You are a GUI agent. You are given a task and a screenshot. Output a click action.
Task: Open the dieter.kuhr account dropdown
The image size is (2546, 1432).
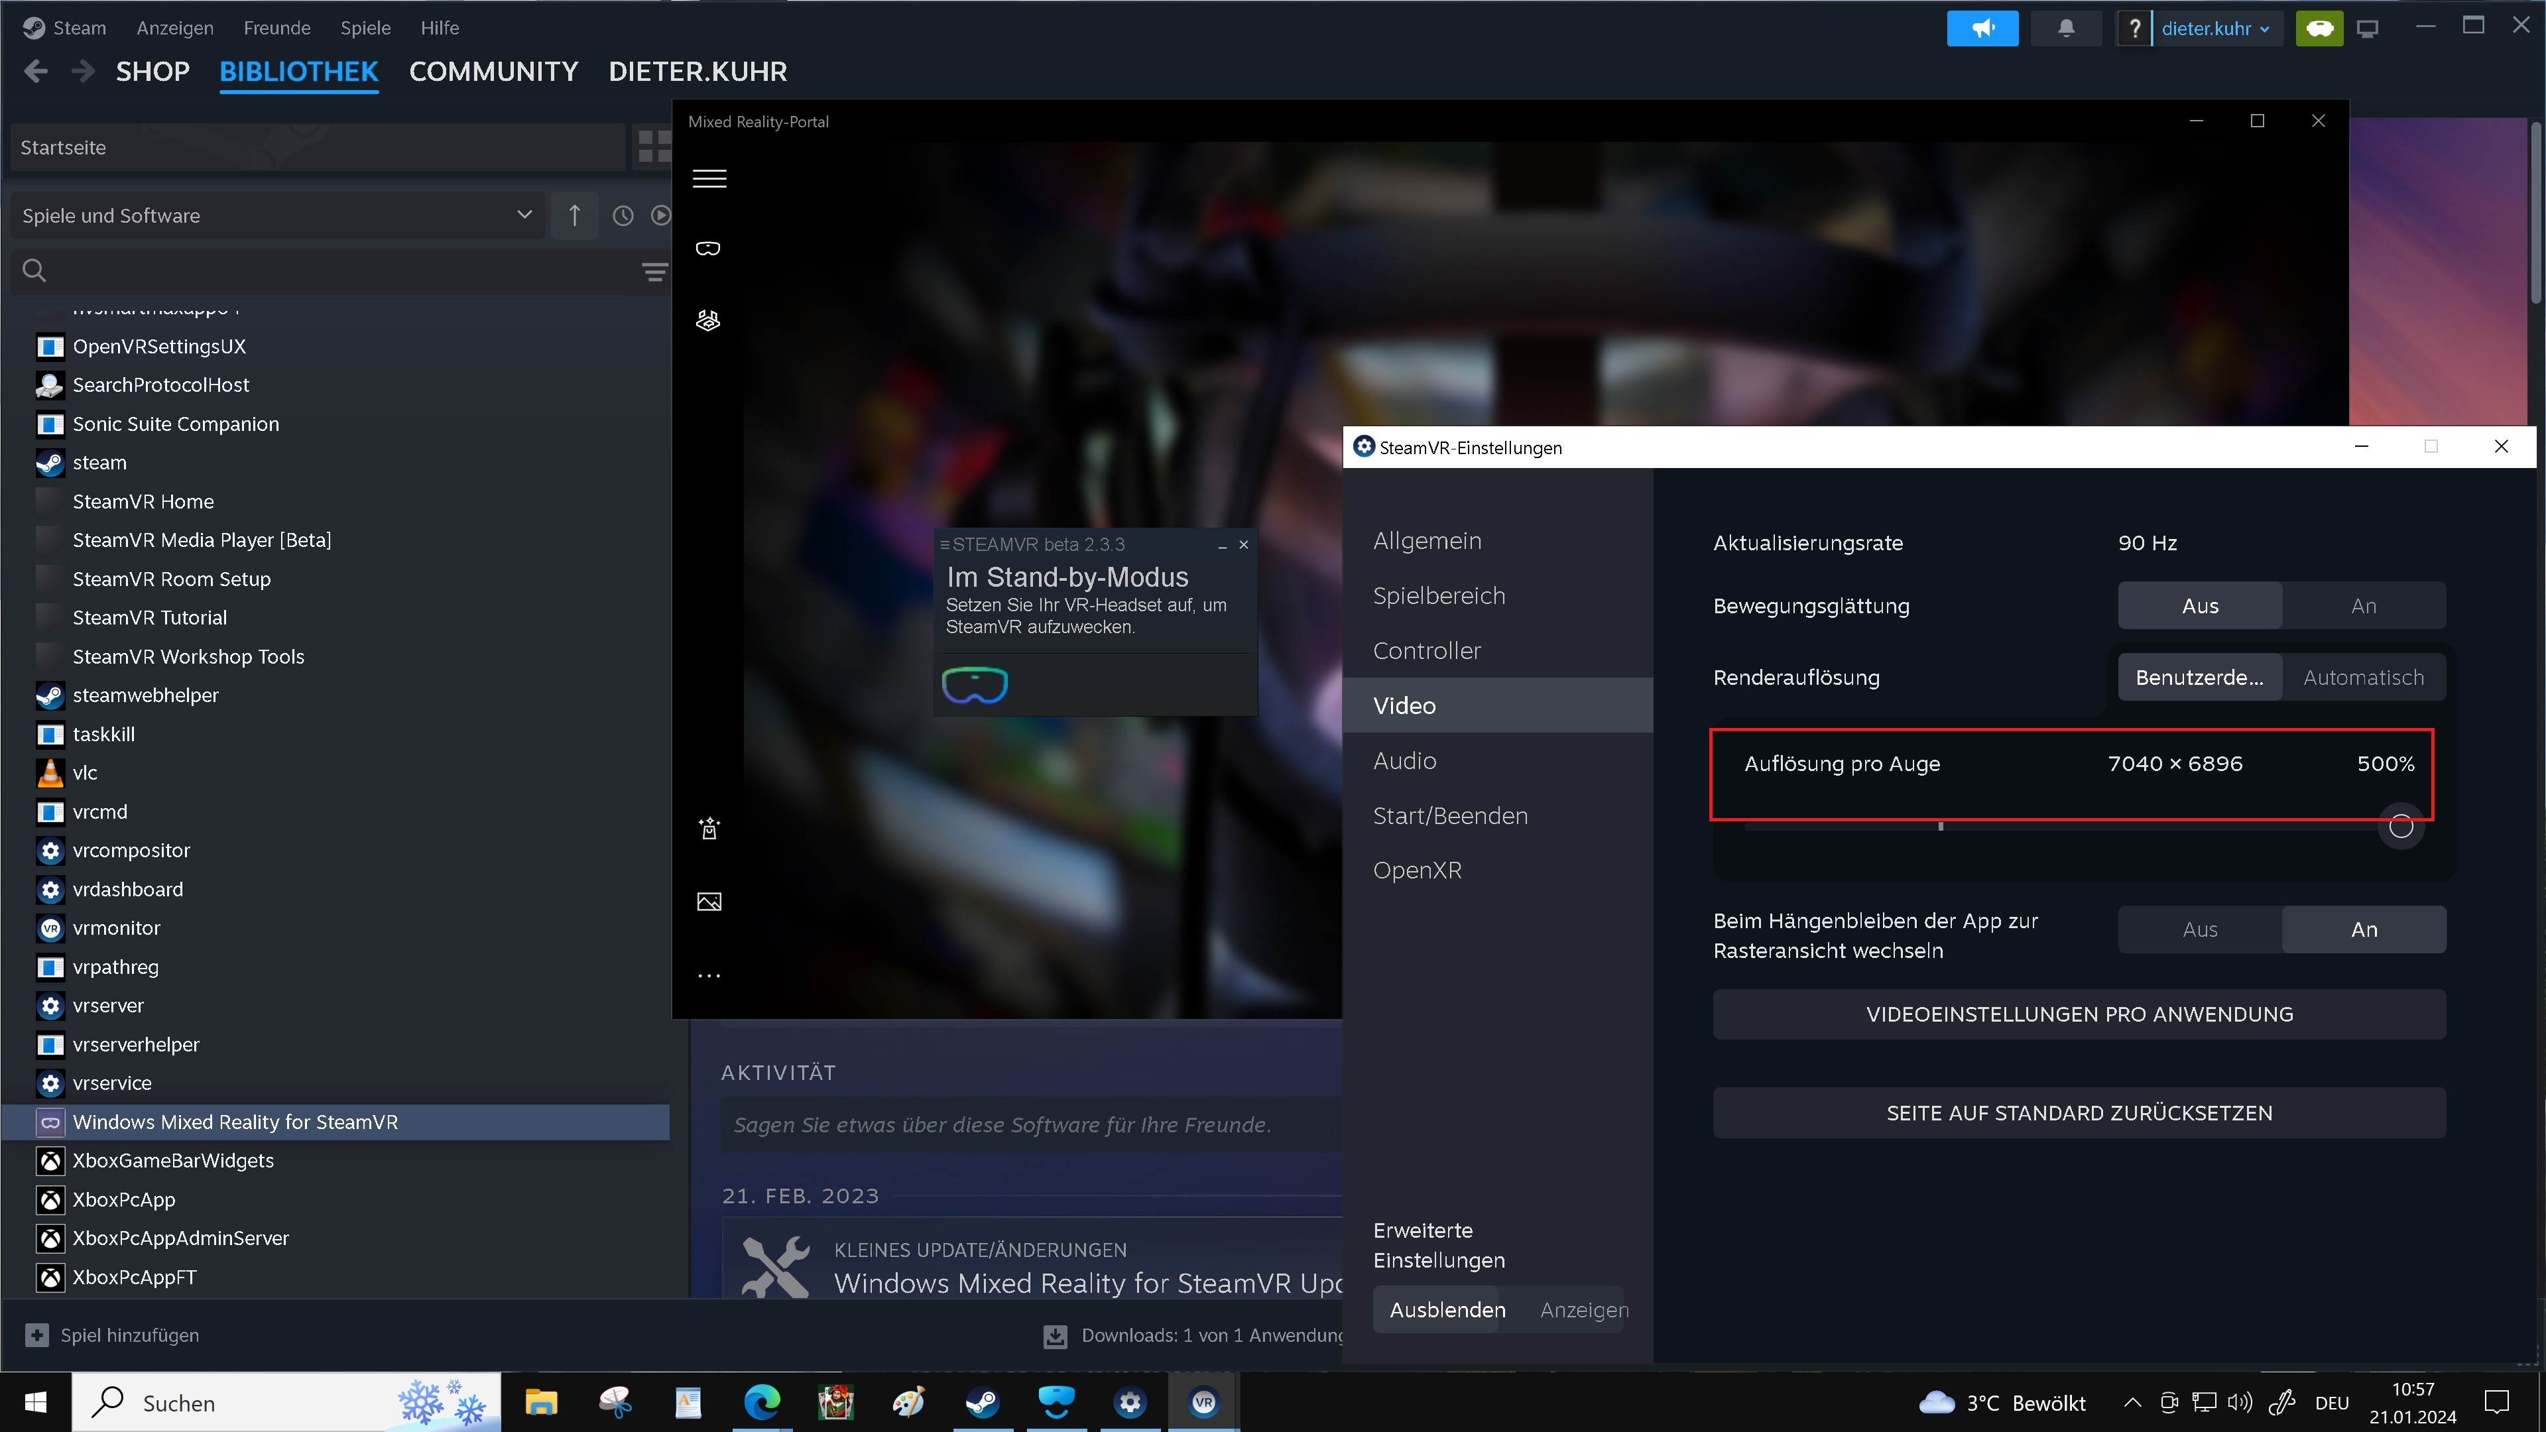(2215, 29)
